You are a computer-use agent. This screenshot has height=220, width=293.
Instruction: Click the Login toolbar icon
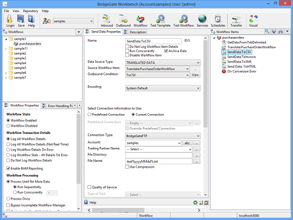coord(10,21)
